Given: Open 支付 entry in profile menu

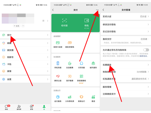Looking at the screenshot, I should [25, 35].
